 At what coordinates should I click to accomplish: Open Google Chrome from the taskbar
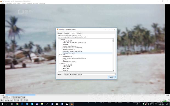click(x=17, y=104)
